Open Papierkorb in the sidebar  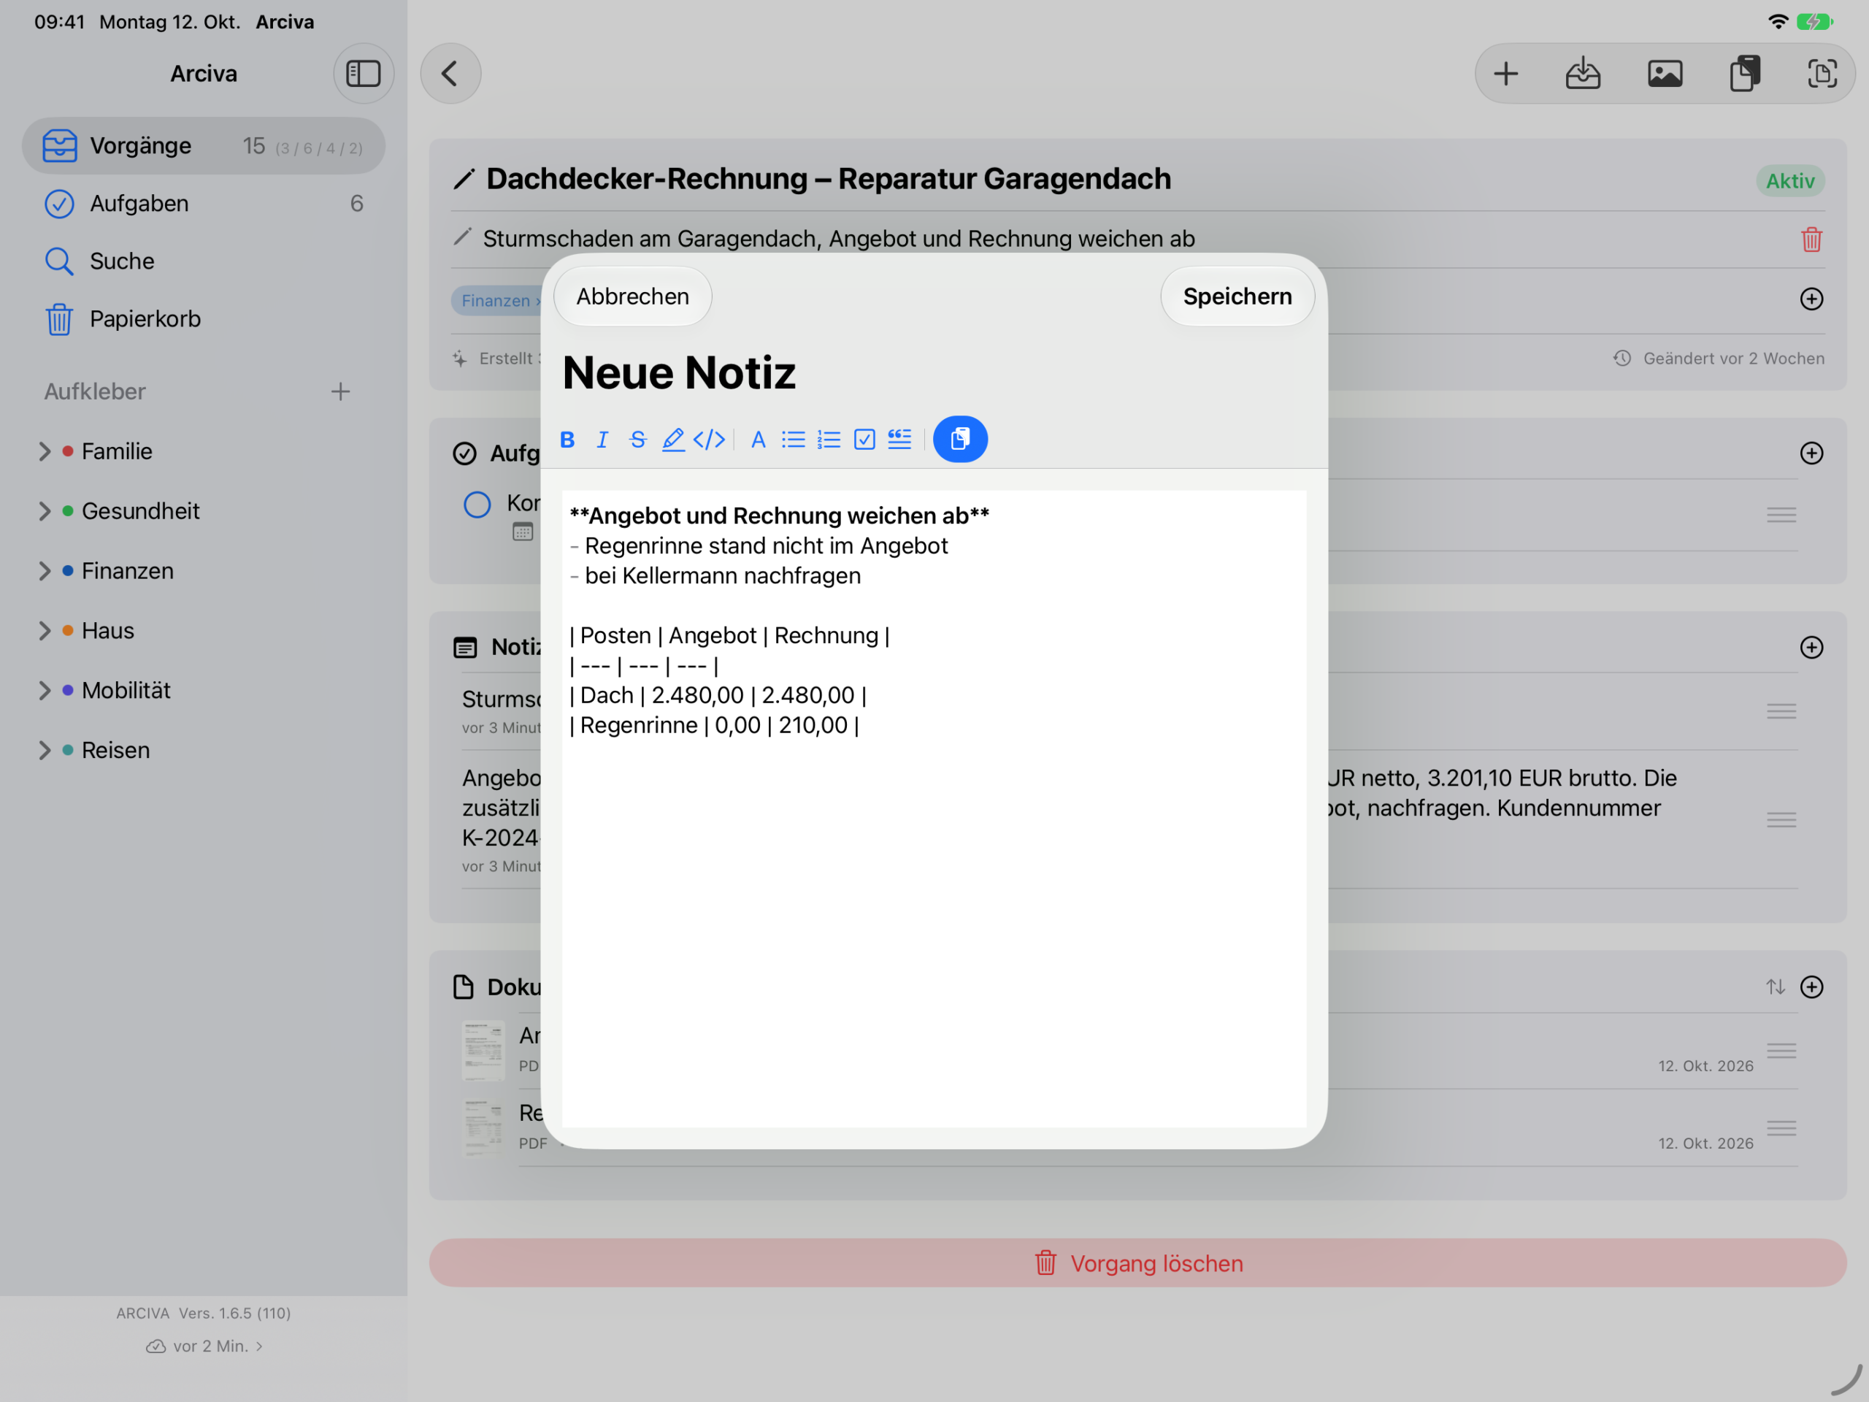pos(204,318)
